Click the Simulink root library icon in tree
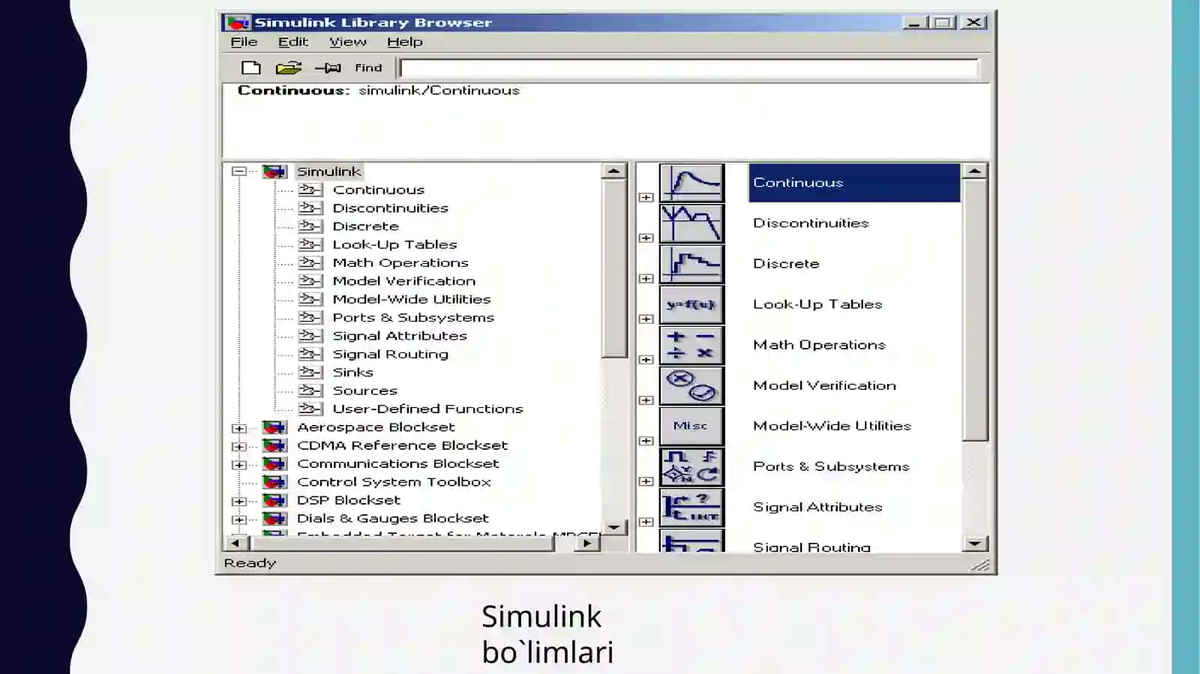Image resolution: width=1200 pixels, height=674 pixels. (274, 172)
